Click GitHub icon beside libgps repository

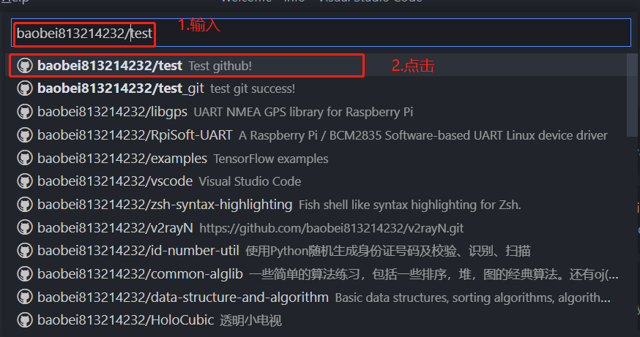click(25, 112)
